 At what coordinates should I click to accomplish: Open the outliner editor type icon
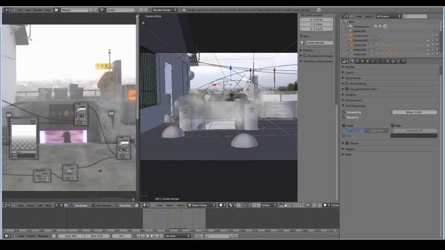pyautogui.click(x=345, y=17)
